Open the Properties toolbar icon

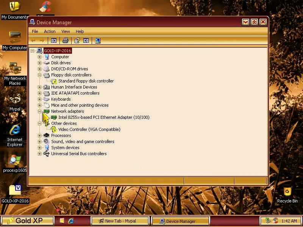(77, 40)
